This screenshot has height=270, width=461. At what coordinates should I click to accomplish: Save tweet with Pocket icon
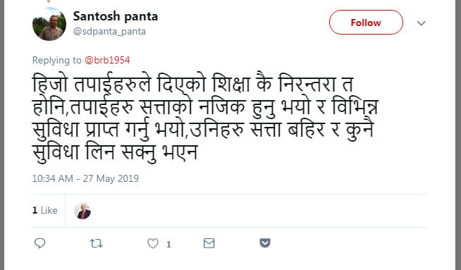[265, 243]
